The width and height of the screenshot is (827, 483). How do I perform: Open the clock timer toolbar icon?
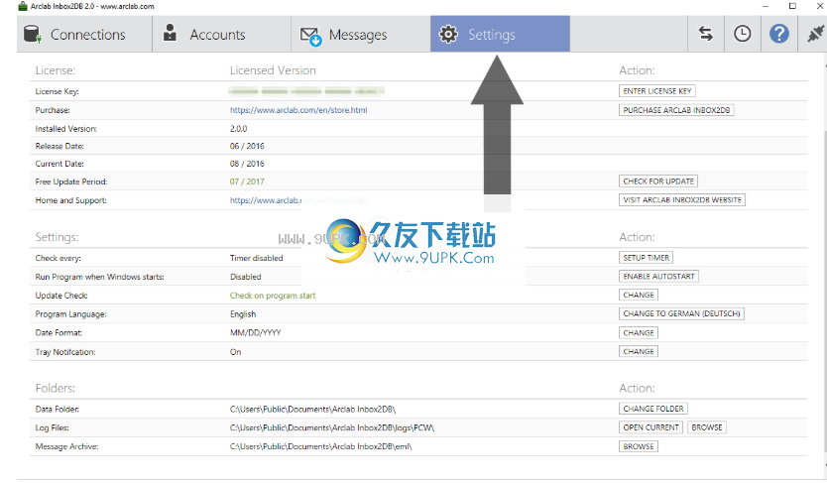tap(742, 34)
